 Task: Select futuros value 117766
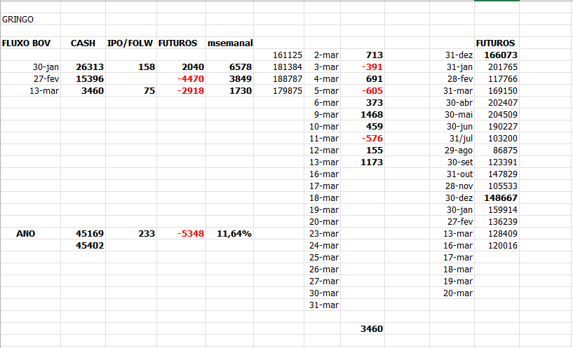point(497,79)
